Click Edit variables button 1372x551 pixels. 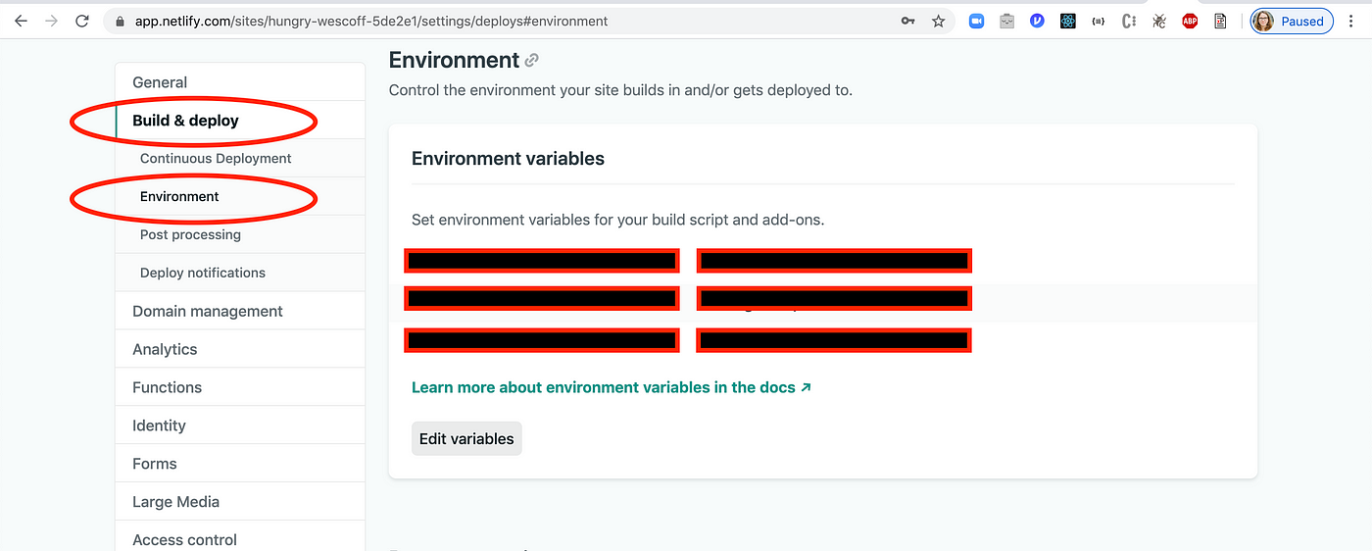(x=466, y=439)
